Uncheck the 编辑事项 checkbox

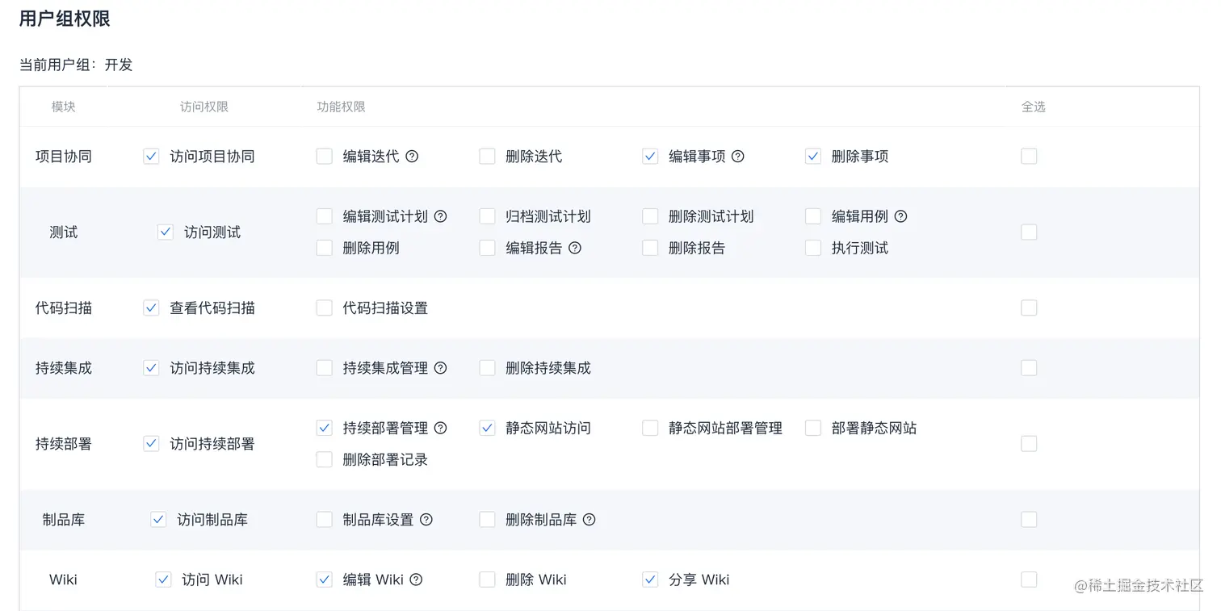(x=650, y=157)
